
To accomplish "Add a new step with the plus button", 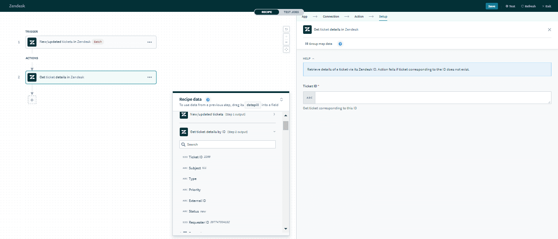I will coord(32,100).
